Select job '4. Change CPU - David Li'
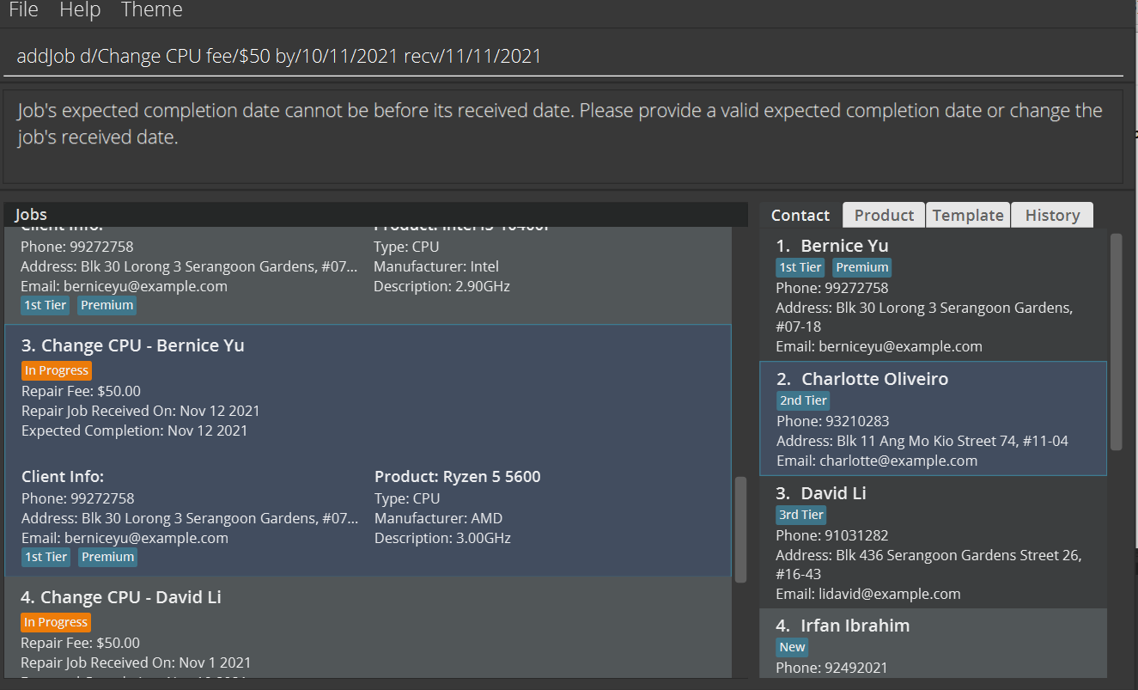Screen dimensions: 1138x690 (x=368, y=626)
